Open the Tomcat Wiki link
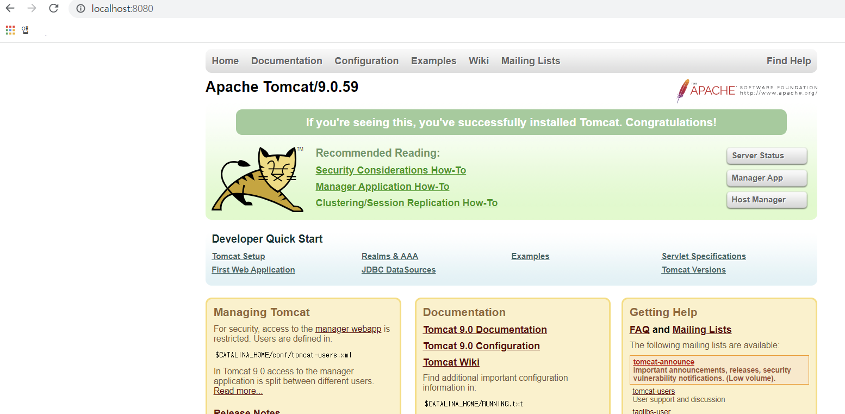 [x=451, y=362]
